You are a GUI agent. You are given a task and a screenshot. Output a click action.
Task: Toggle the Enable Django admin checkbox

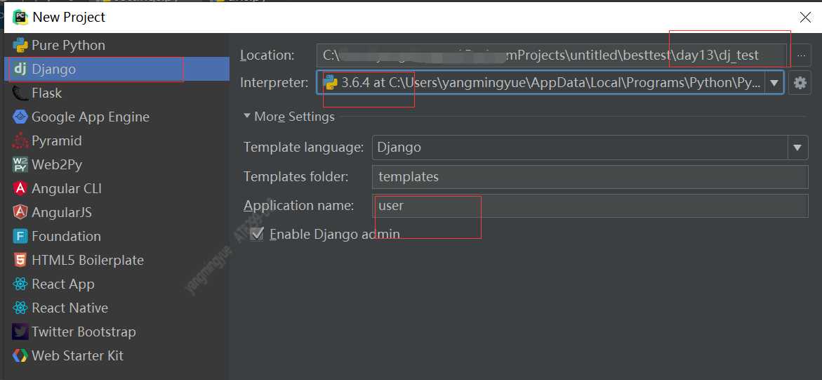point(257,234)
